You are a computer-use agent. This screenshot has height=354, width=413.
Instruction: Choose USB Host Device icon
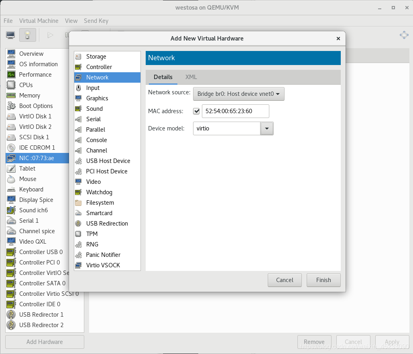(x=78, y=161)
